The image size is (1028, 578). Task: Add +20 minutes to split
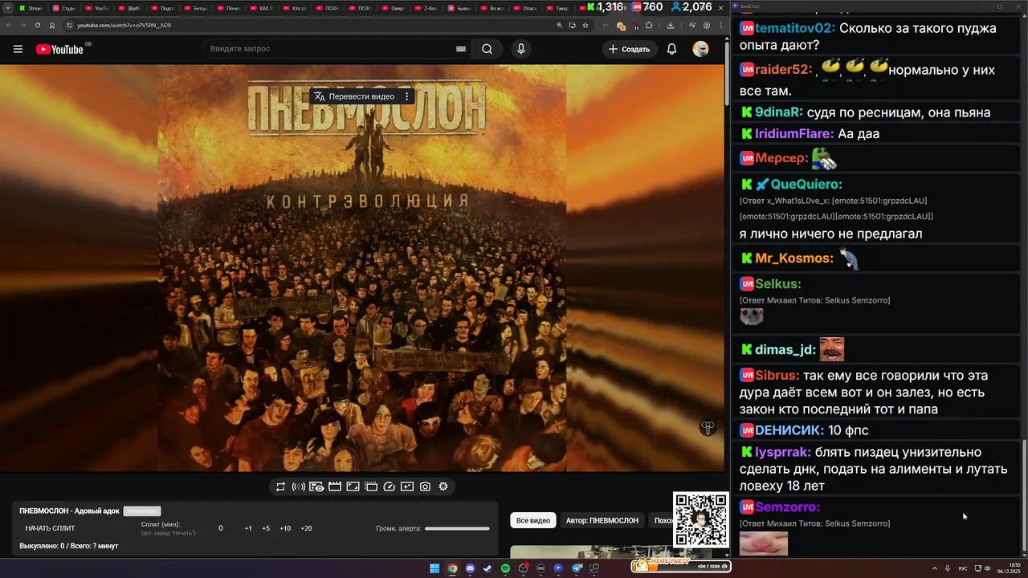coord(306,528)
